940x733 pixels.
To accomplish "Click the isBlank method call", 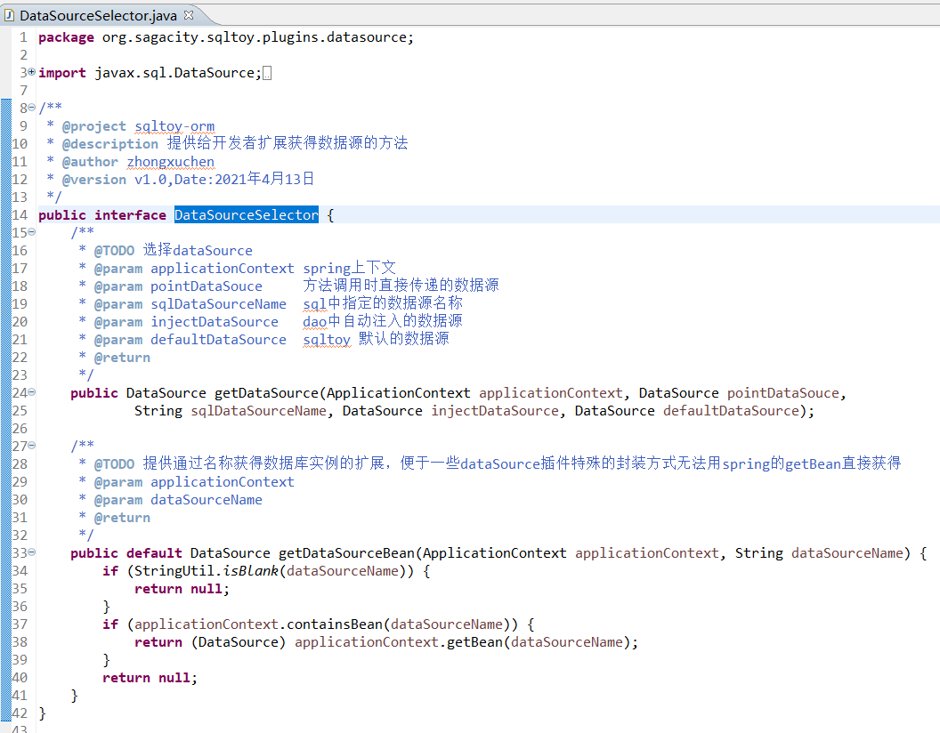I will pos(251,571).
